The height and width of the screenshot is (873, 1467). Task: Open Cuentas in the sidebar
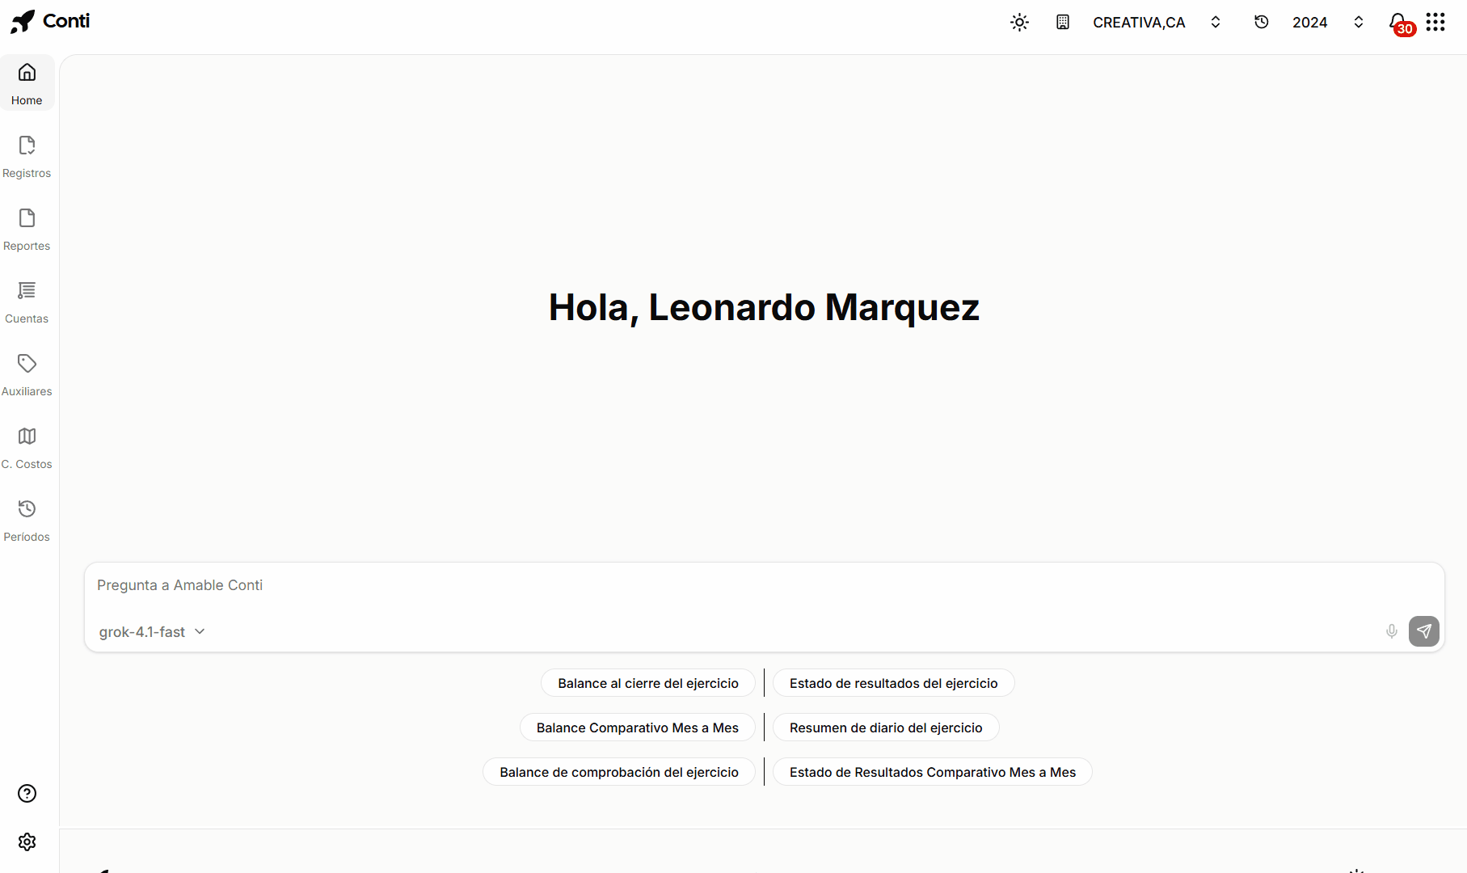click(x=27, y=302)
